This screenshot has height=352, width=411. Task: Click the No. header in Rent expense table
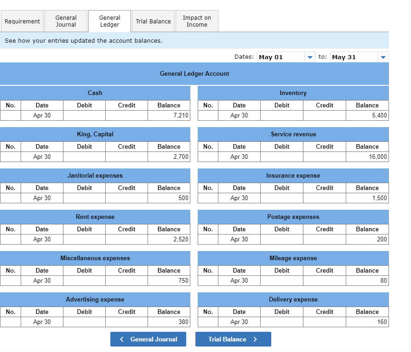click(11, 229)
